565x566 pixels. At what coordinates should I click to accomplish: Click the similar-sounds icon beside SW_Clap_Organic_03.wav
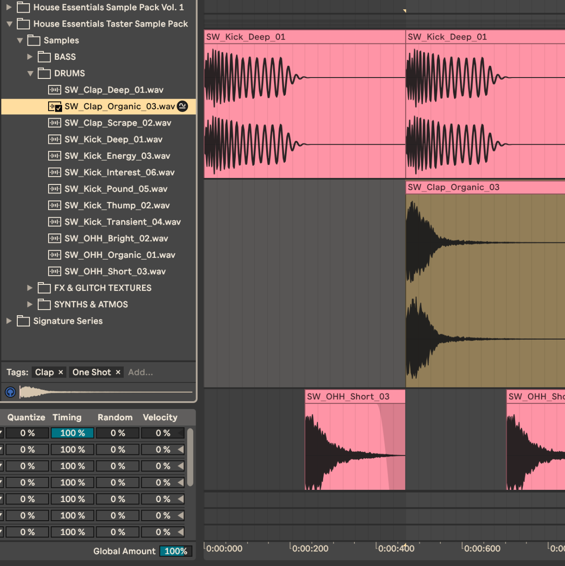[x=183, y=106]
